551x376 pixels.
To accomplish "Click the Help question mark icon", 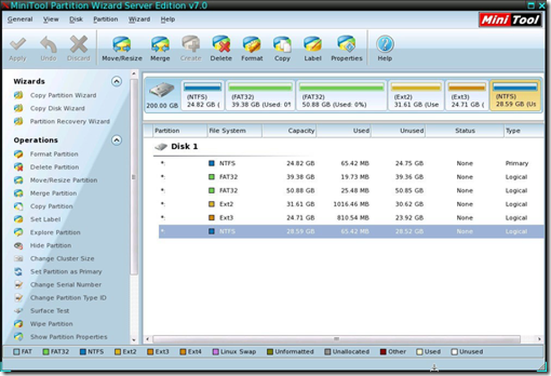I will (x=385, y=44).
